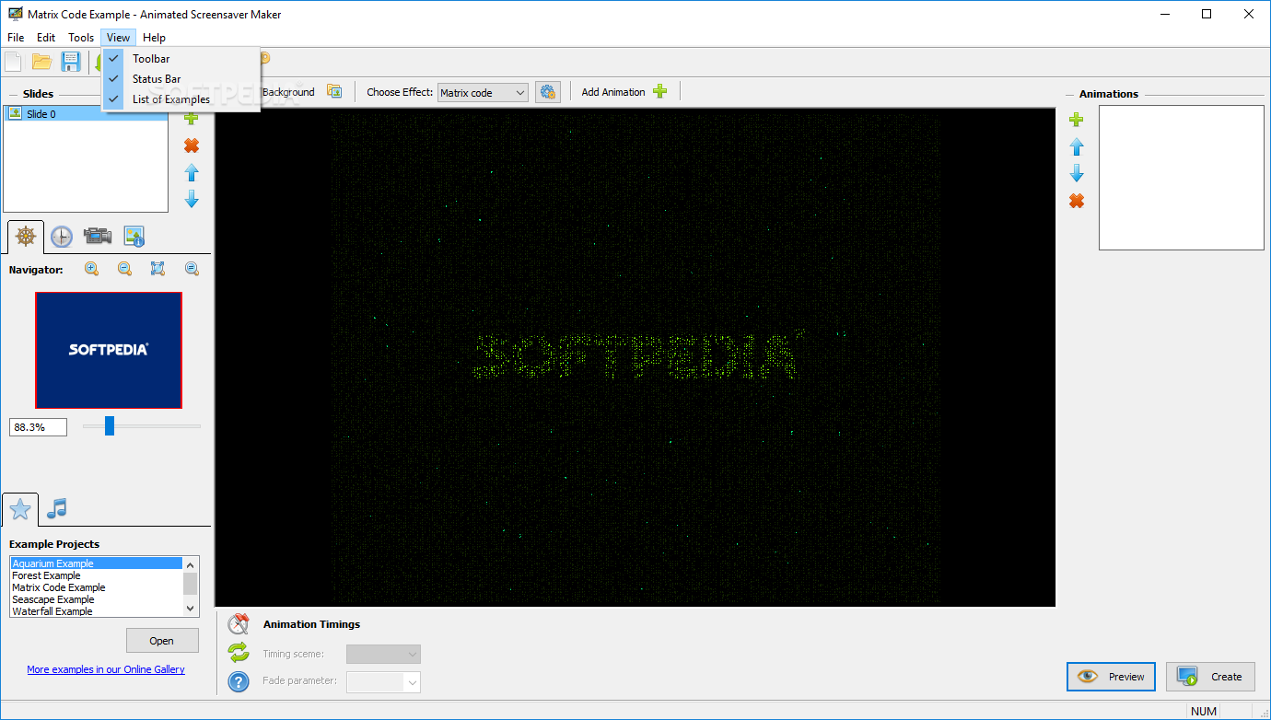Switch to the star Examples tab

(20, 508)
